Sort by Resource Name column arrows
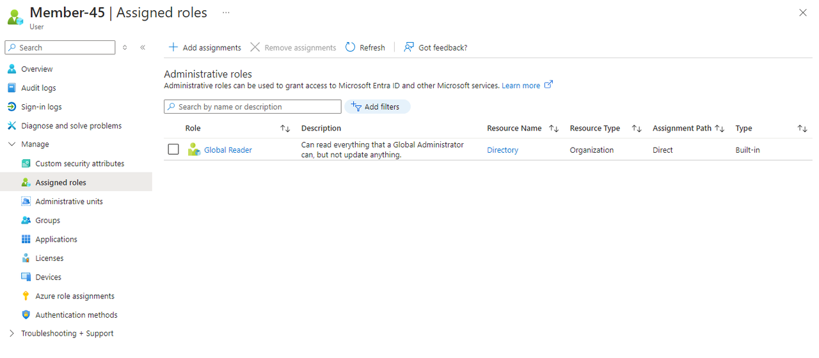Screen dimensions: 819x358 554,128
